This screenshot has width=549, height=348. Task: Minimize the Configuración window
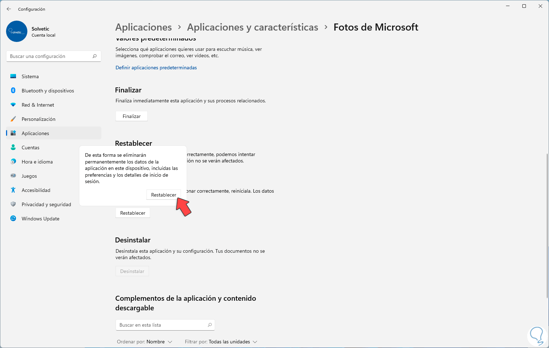pos(508,6)
